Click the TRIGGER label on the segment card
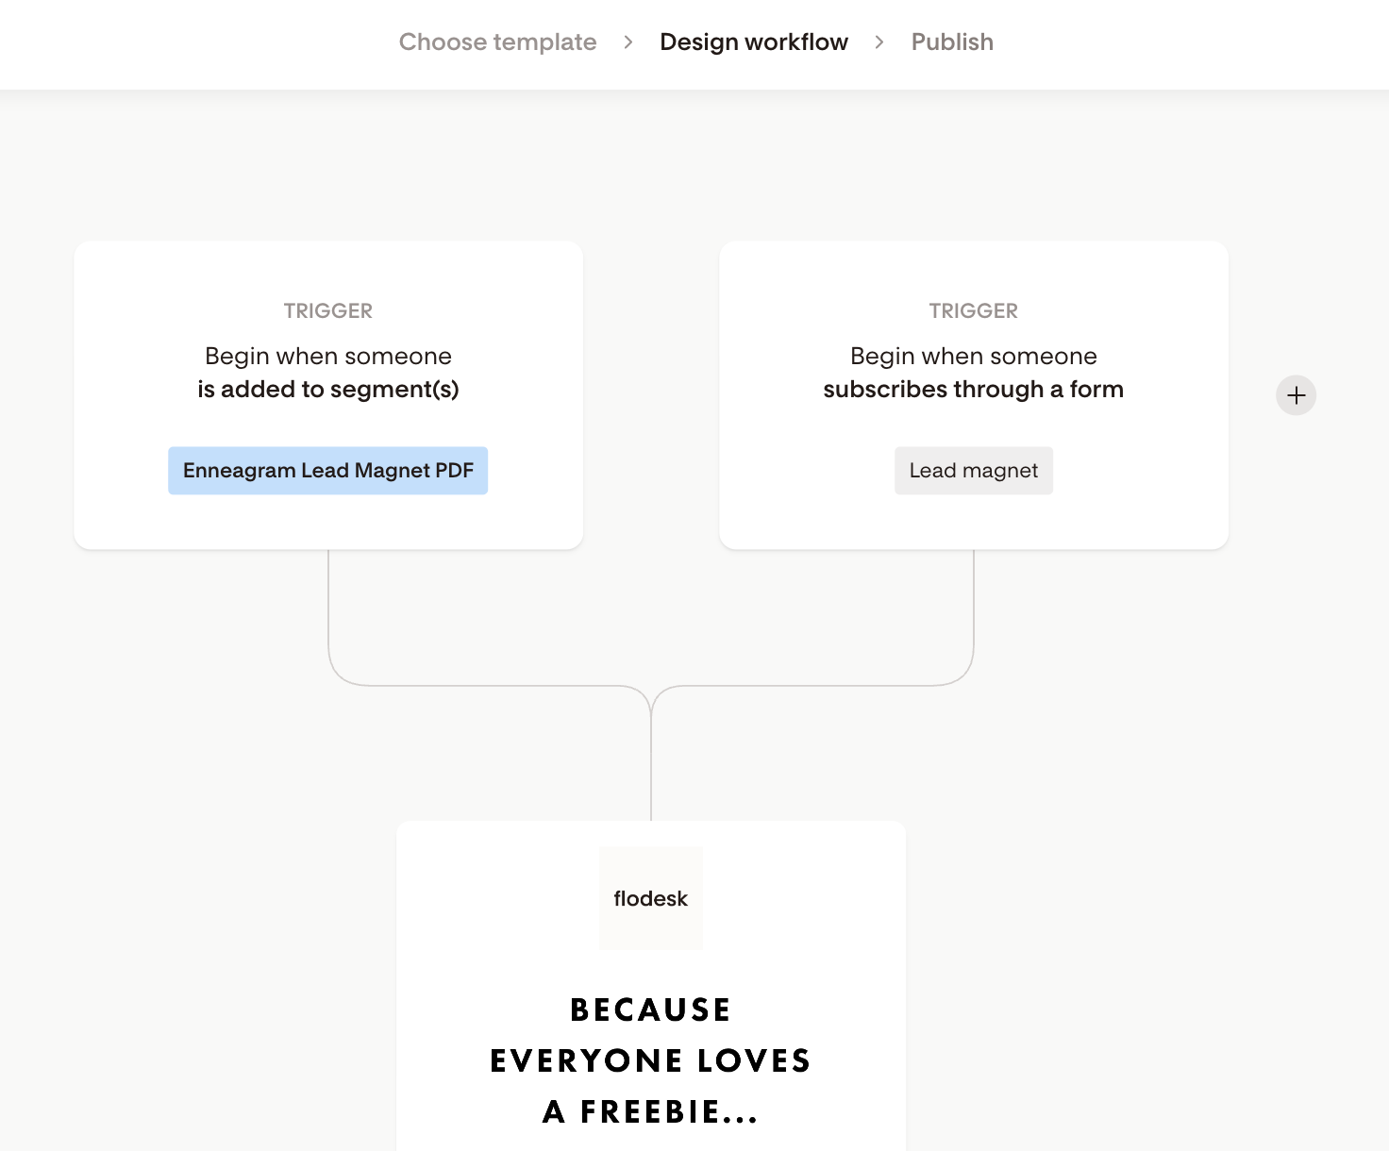This screenshot has width=1389, height=1151. point(328,311)
